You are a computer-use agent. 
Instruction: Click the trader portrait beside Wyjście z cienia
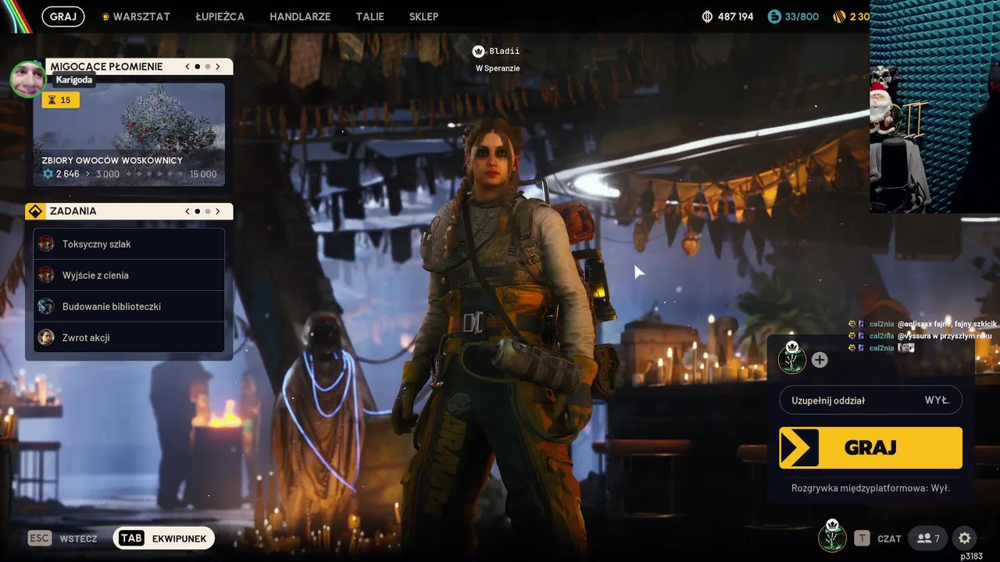[46, 276]
